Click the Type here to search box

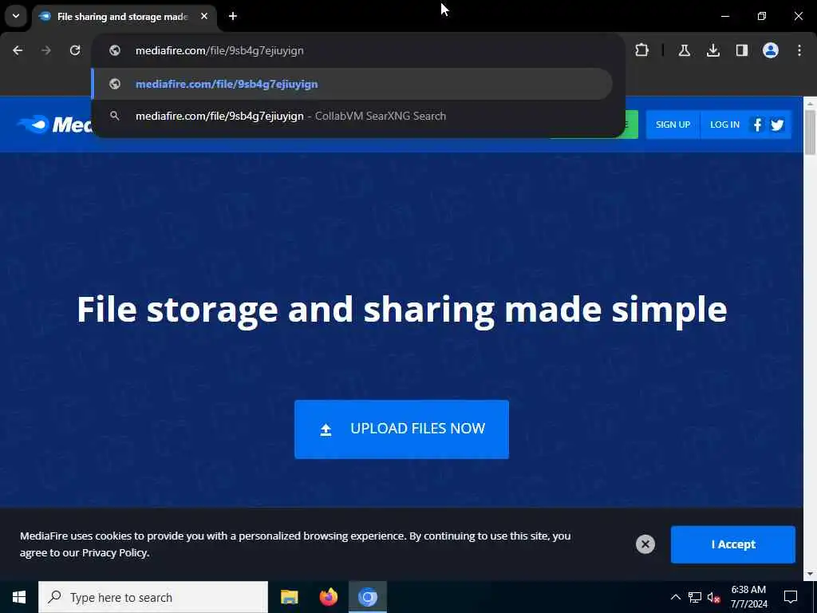click(153, 597)
